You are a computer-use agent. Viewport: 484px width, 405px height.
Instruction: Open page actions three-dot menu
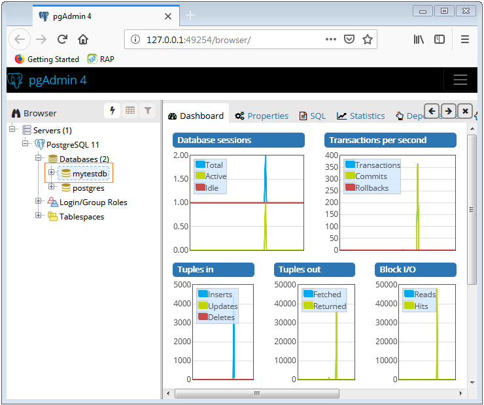(x=330, y=39)
